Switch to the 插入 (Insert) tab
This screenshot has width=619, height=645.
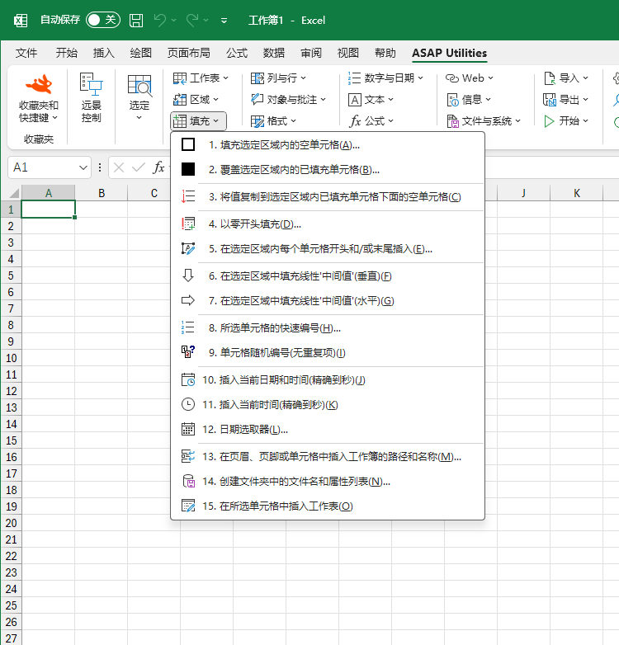[x=104, y=53]
